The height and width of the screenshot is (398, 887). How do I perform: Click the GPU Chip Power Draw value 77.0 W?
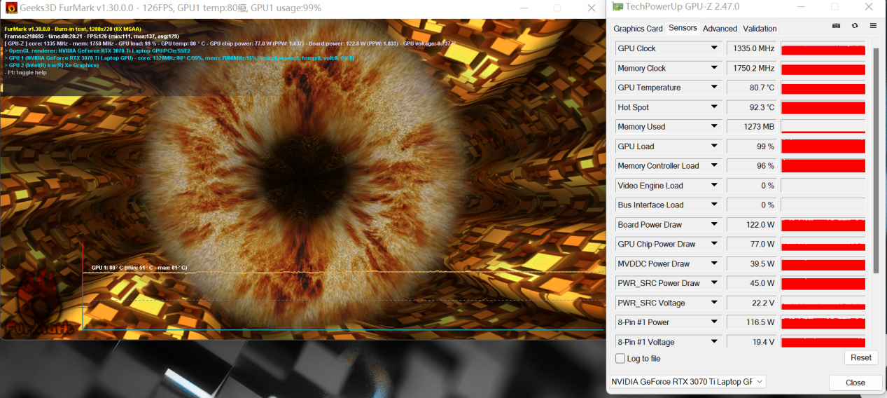[x=752, y=244]
